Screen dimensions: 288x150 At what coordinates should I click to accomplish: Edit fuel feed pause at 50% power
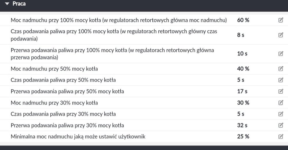point(281,91)
